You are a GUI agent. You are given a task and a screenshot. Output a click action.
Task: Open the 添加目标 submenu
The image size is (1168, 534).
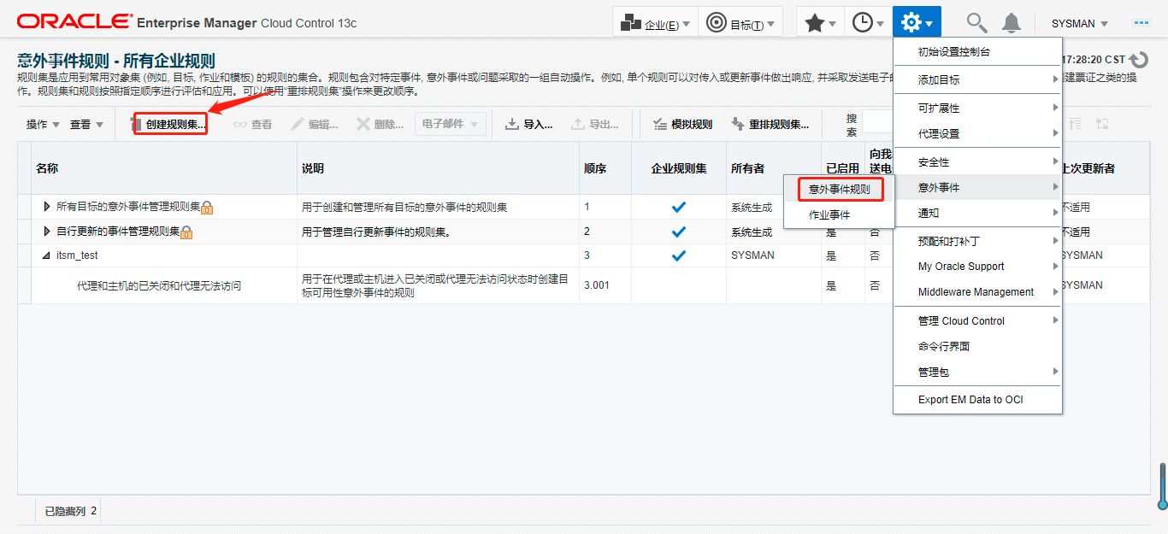click(x=977, y=80)
